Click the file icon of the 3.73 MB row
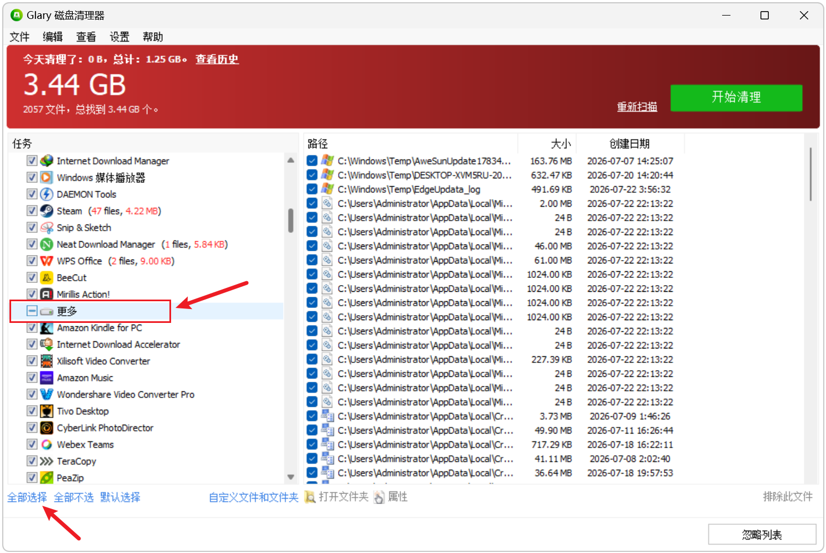826x553 pixels. 328,416
